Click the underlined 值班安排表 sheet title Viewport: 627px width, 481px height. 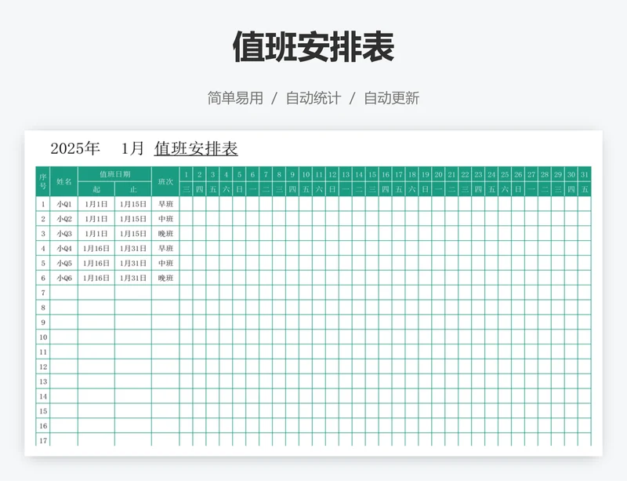pos(196,148)
